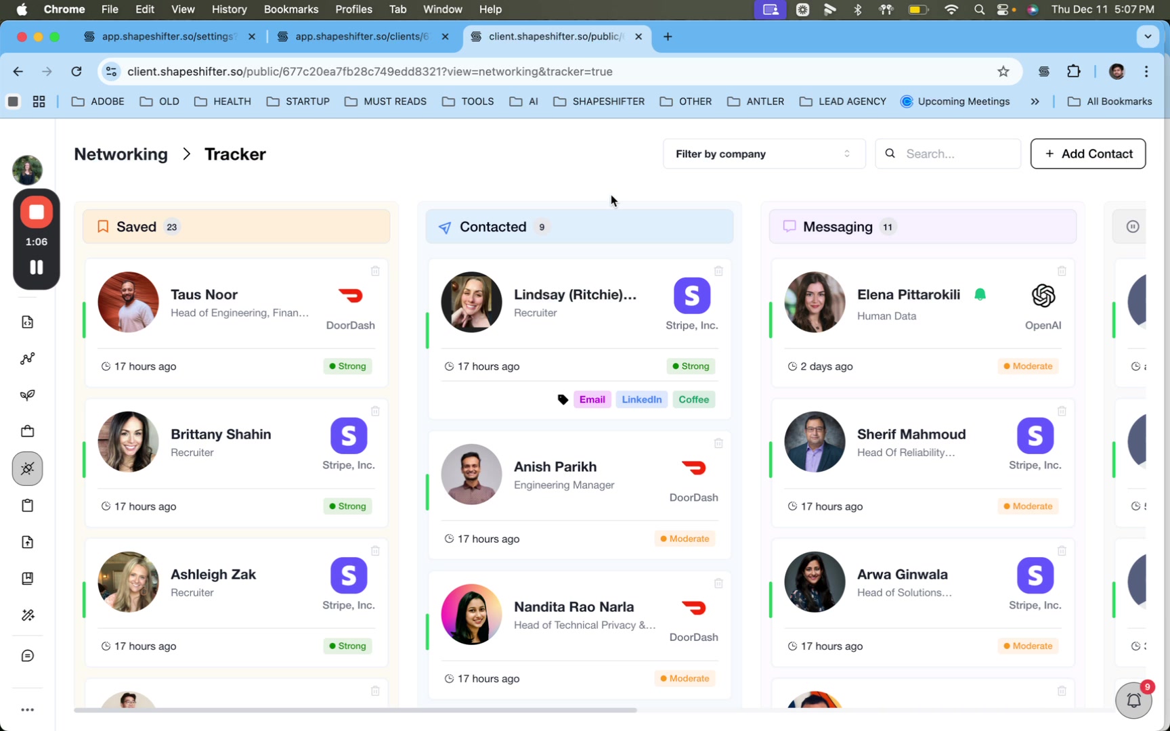Click the leaf icon in the left sidebar
Viewport: 1170px width, 731px height.
point(27,395)
